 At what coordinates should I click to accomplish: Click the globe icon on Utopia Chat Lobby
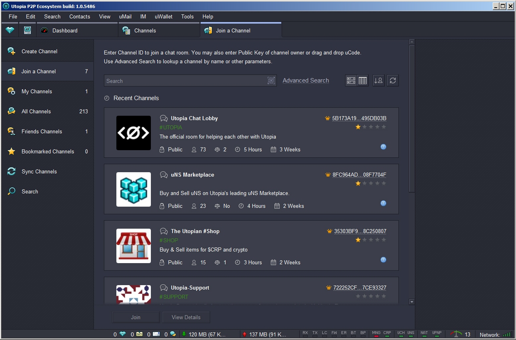pyautogui.click(x=383, y=147)
